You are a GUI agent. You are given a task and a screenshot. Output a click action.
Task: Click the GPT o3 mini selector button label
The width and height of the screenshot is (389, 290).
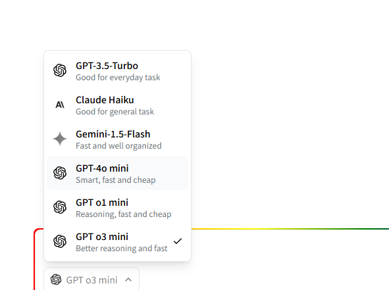91,280
